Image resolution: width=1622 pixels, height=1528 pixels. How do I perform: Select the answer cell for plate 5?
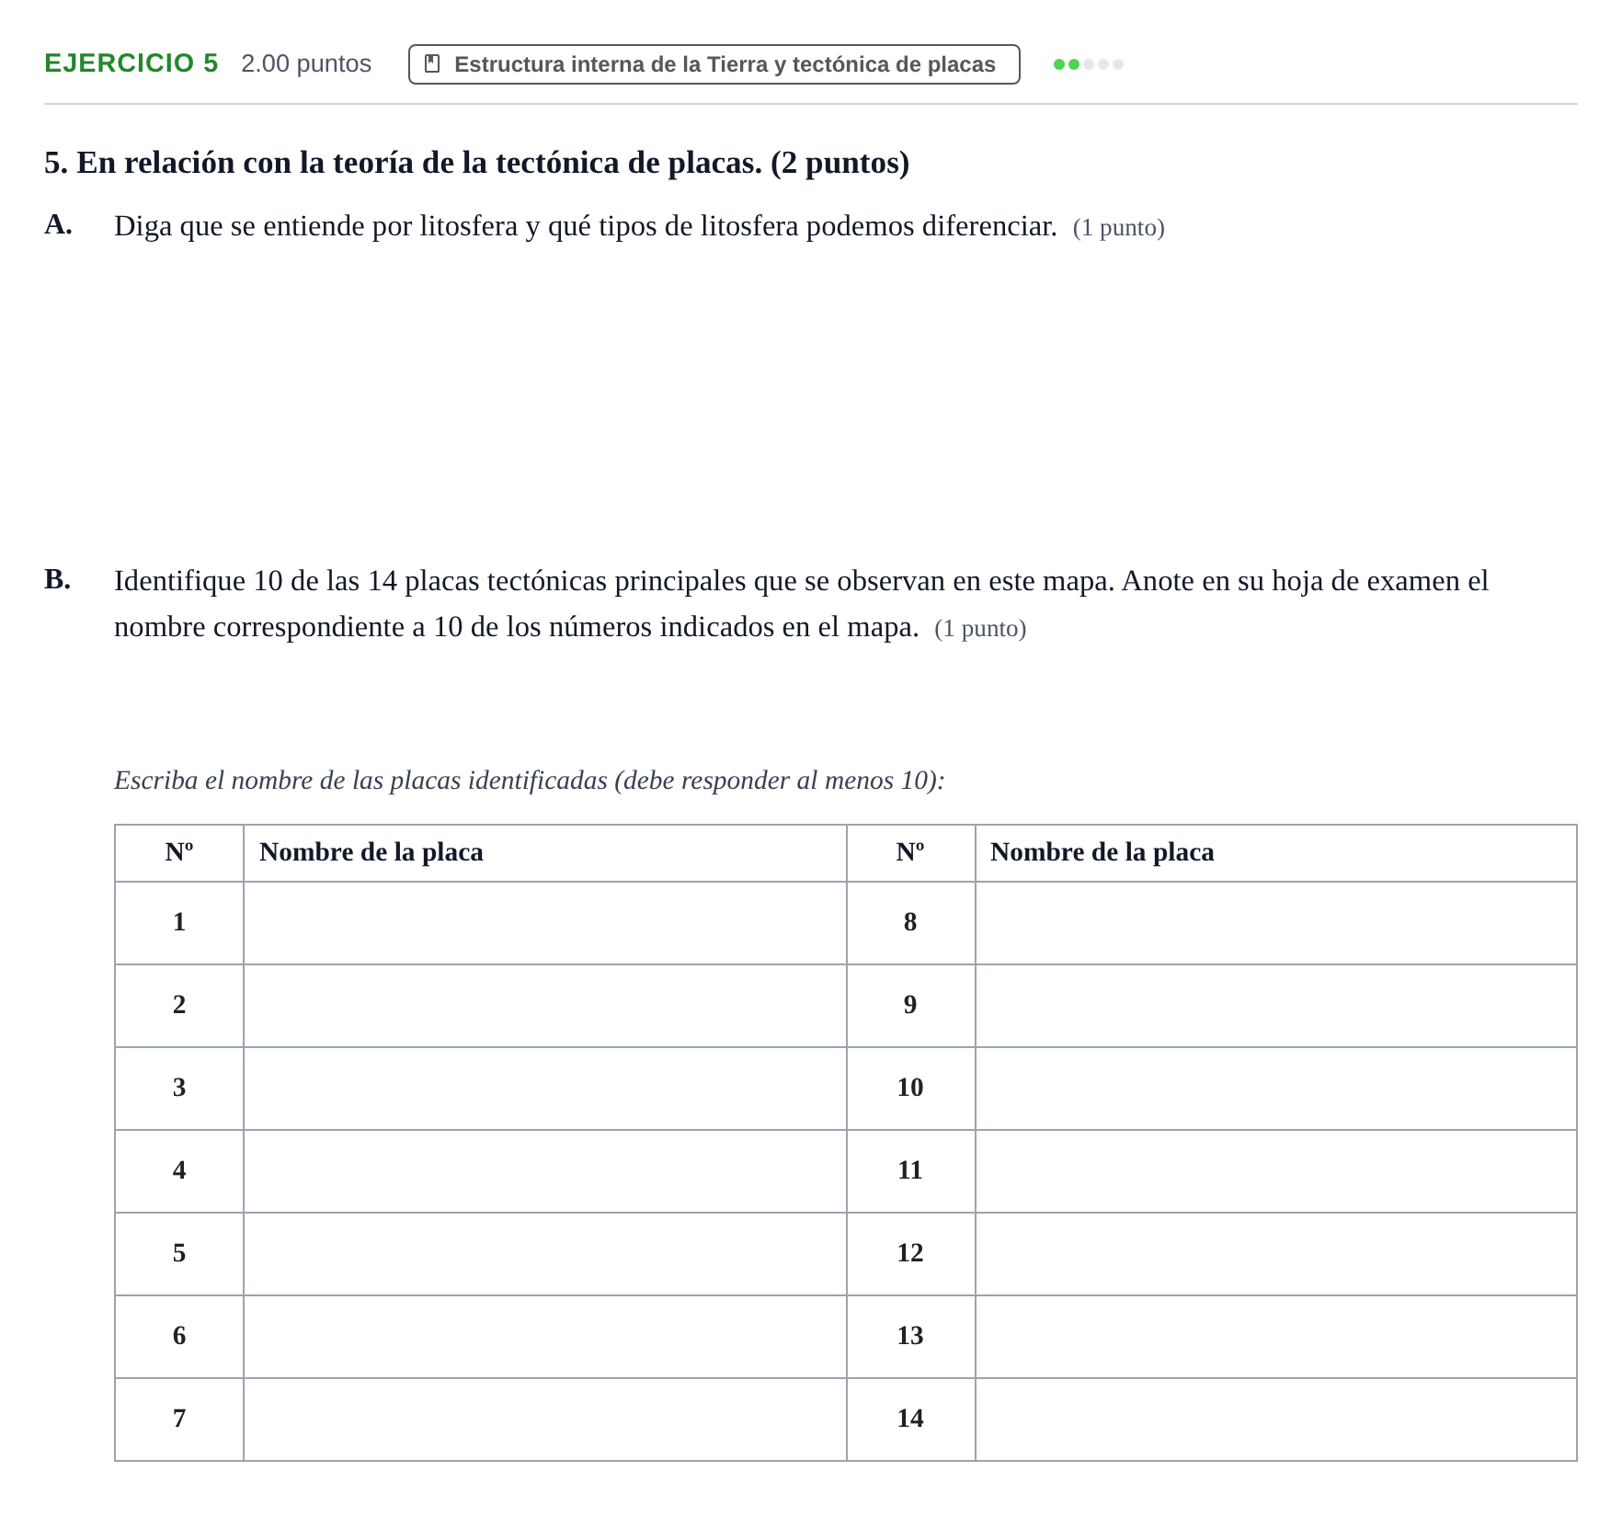coord(545,1254)
